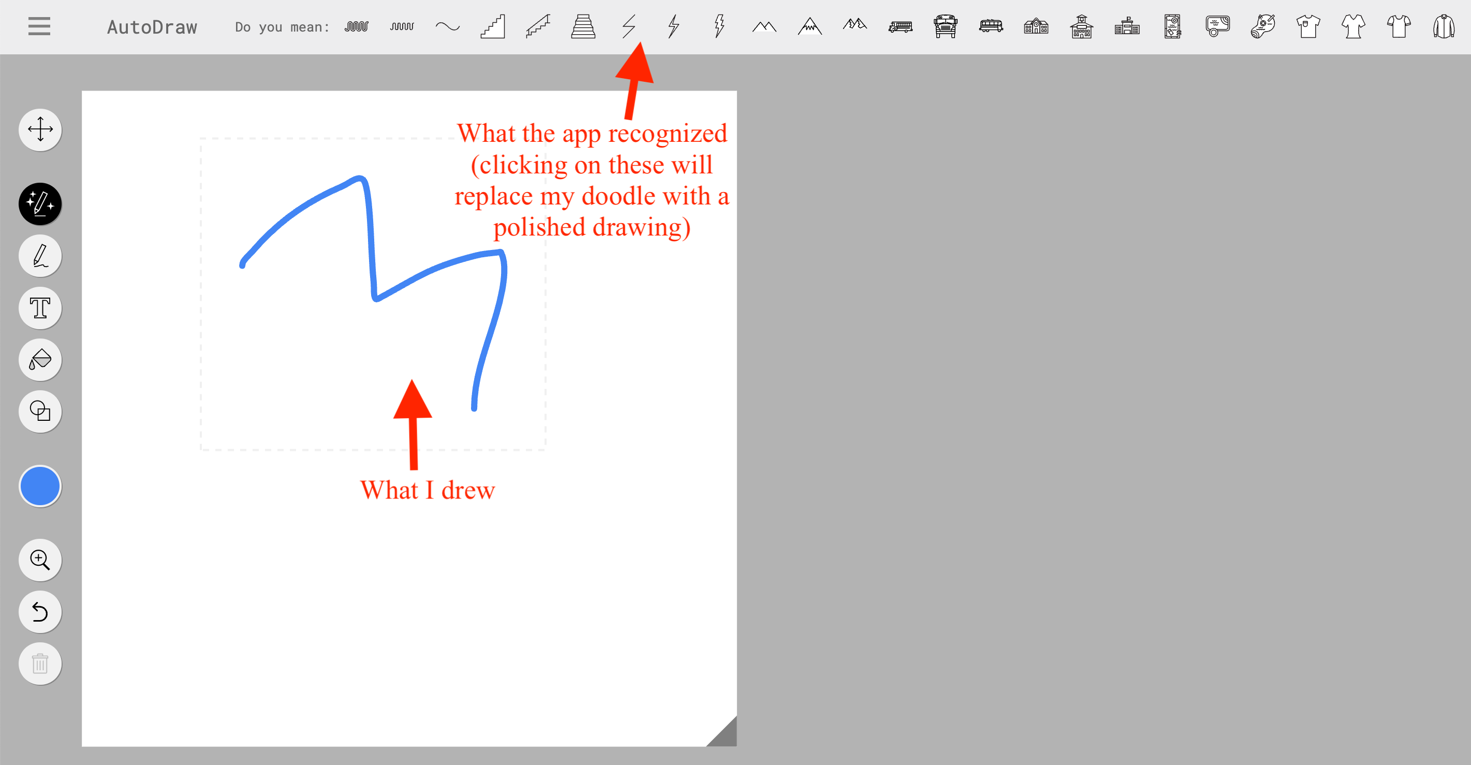Choose the thick squiggly wave suggestion

click(356, 26)
